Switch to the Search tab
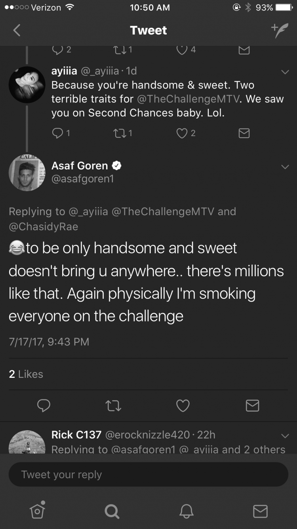Screen dimensions: 297x529 coord(112,511)
